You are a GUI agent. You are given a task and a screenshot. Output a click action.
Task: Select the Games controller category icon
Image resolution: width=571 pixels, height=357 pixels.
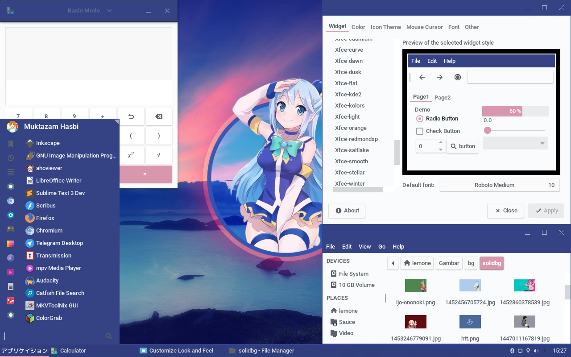(11, 229)
